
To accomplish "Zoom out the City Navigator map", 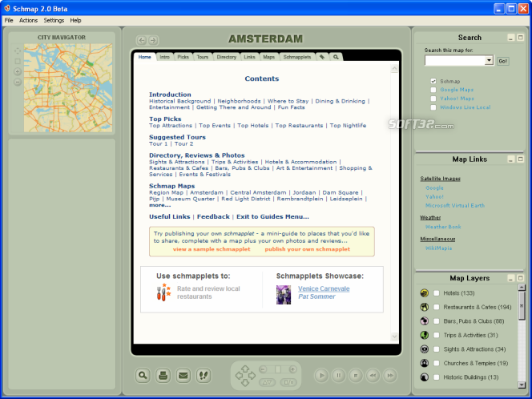I will (x=18, y=82).
